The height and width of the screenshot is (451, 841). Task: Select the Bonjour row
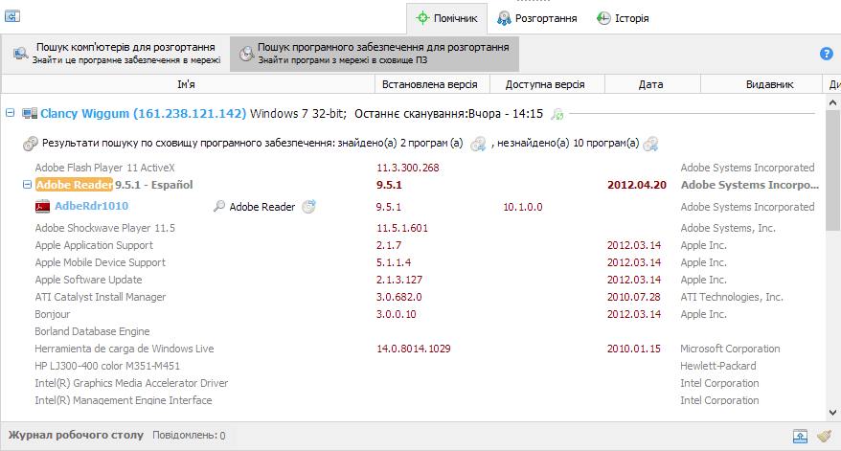pos(419,314)
